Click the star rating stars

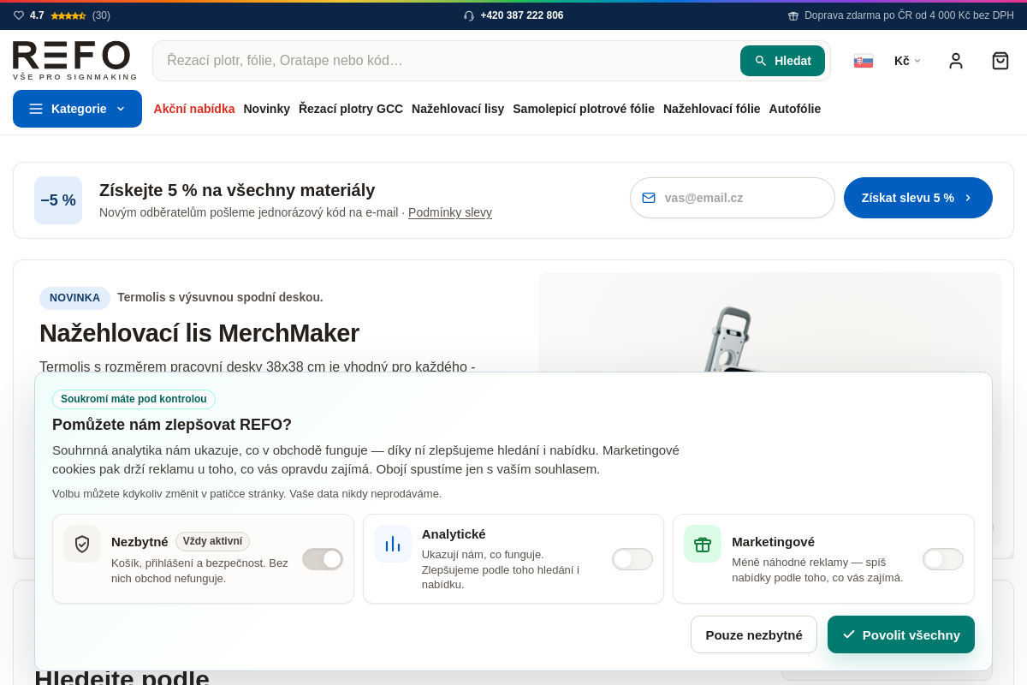click(68, 15)
